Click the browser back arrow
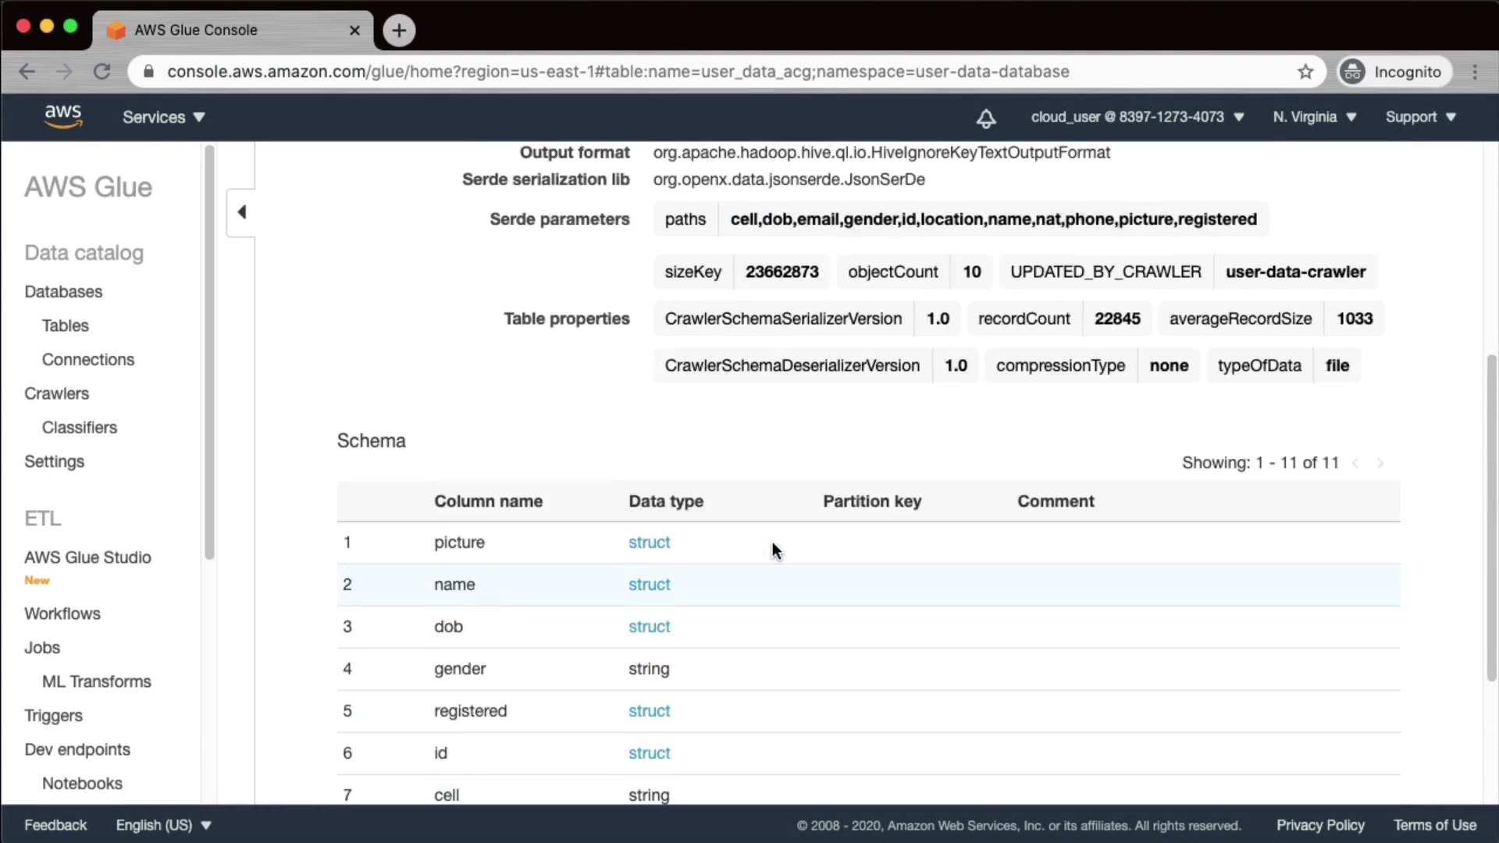Screen dimensions: 1499x843 [27, 72]
